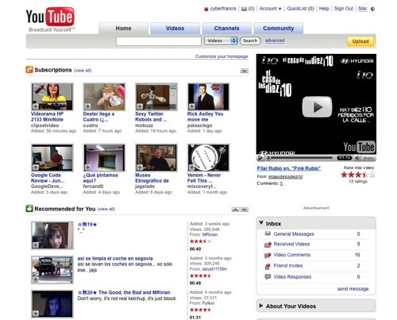This screenshot has height=320, width=397.
Task: Add Venom - Never Felt This to QuickList
Action: pyautogui.click(x=192, y=168)
